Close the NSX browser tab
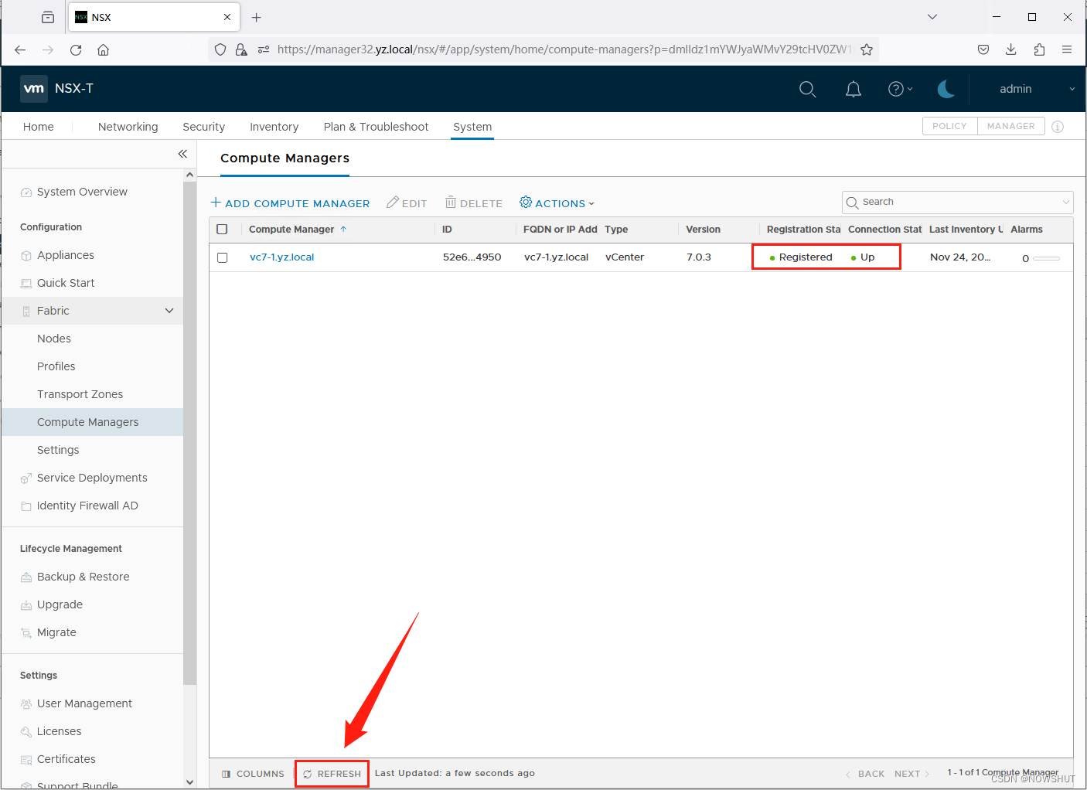The height and width of the screenshot is (790, 1087). coord(227,17)
